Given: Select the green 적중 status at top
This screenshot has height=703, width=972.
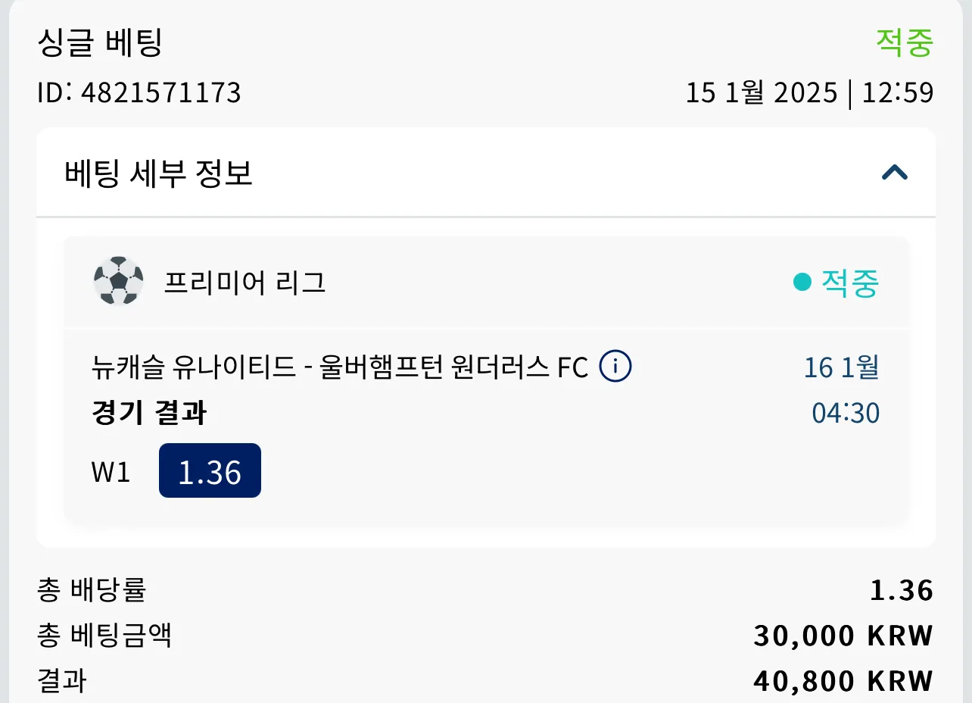Looking at the screenshot, I should pos(905,42).
